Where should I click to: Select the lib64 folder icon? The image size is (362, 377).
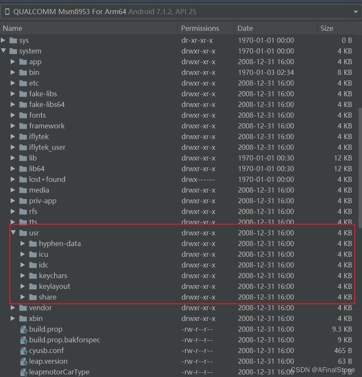[x=23, y=169]
